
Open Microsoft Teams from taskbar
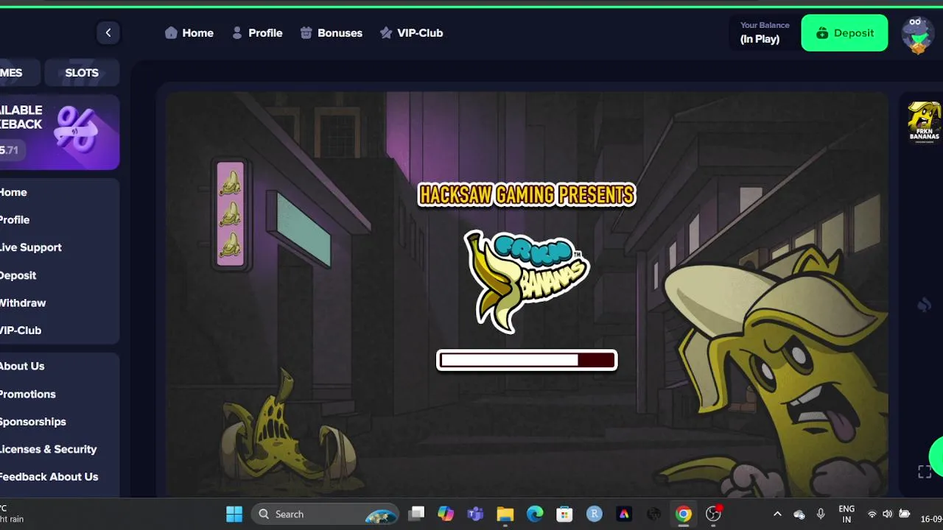pos(476,514)
